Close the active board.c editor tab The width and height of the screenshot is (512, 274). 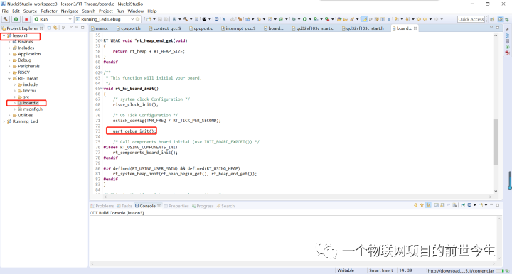pos(415,28)
